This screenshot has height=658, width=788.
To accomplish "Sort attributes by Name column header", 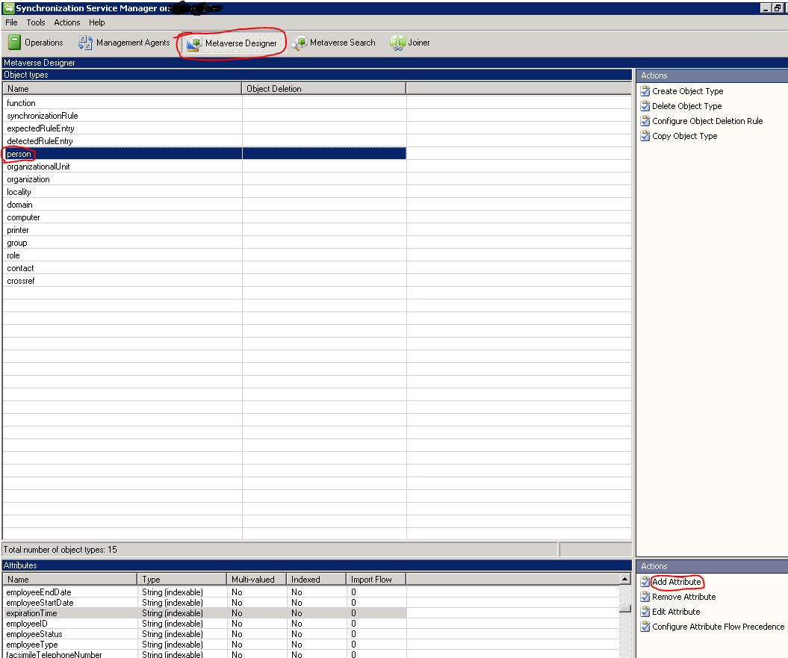I will (x=70, y=579).
